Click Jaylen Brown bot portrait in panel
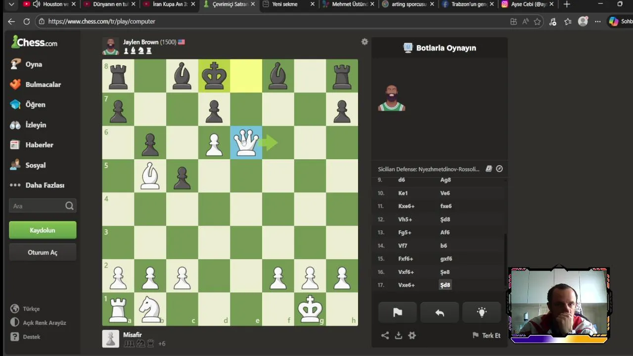This screenshot has width=633, height=356. point(392,98)
